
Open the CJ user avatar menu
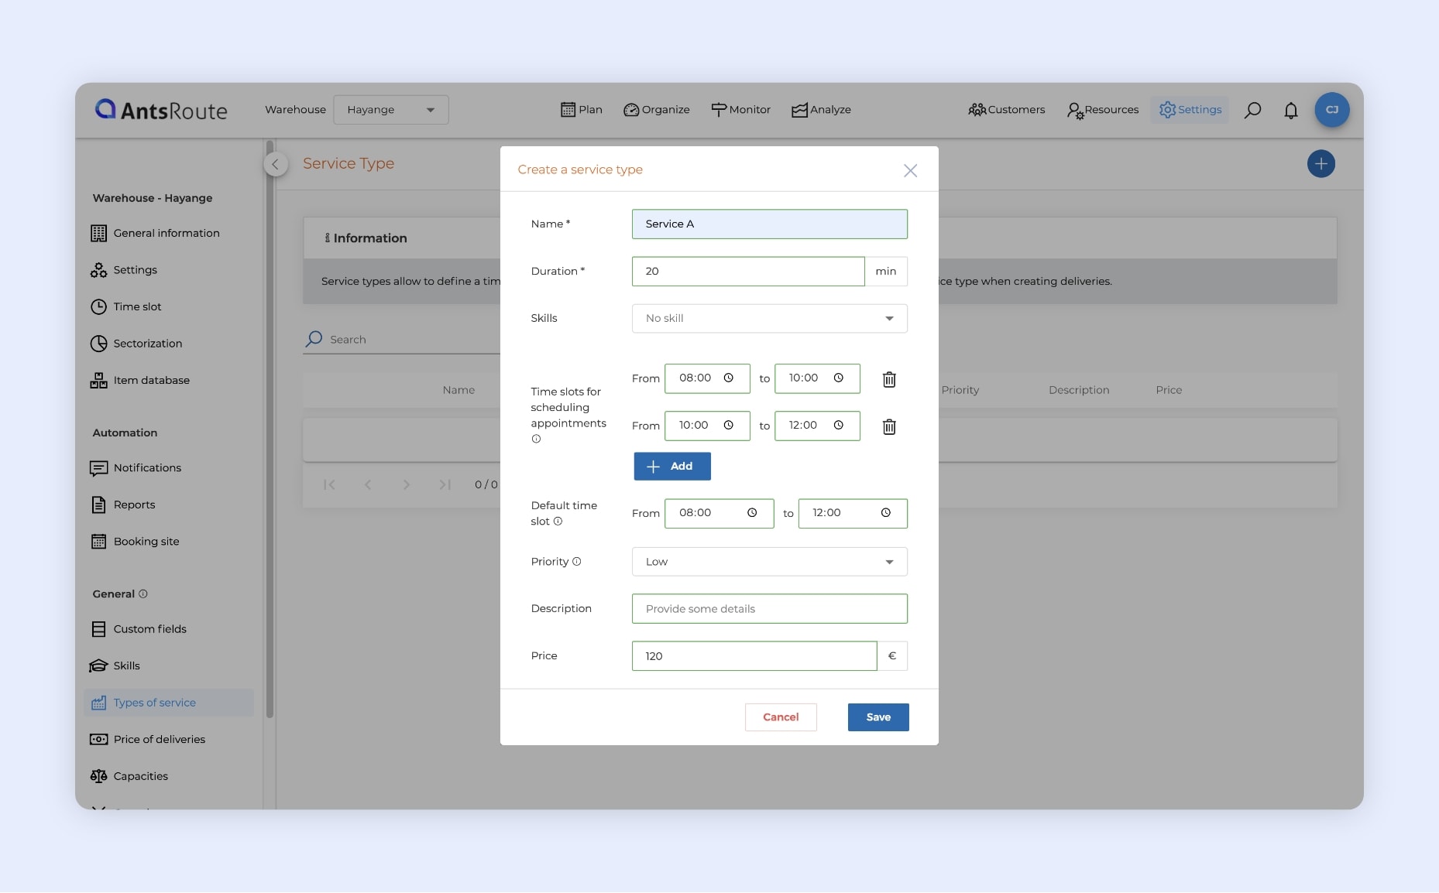pyautogui.click(x=1331, y=110)
